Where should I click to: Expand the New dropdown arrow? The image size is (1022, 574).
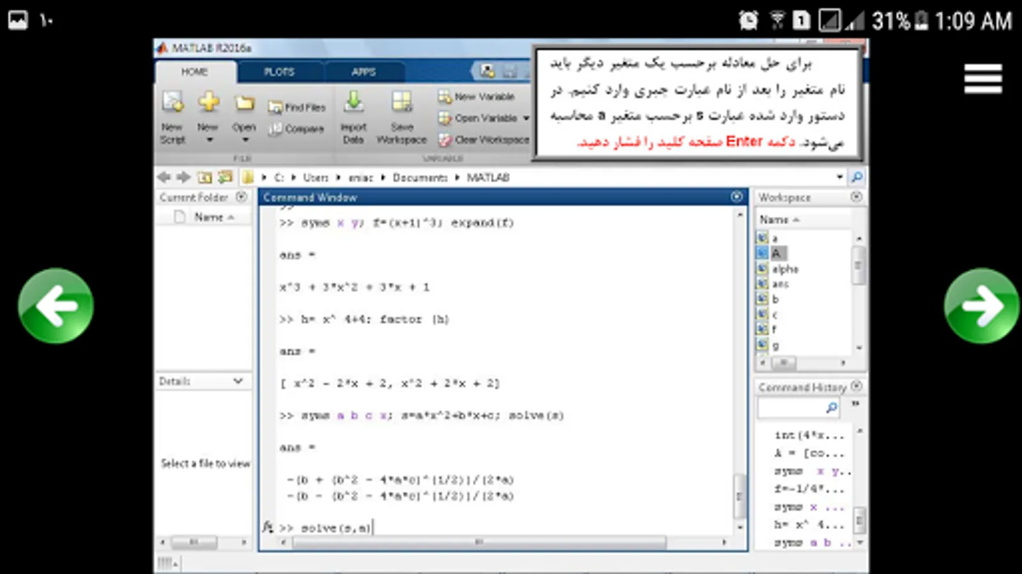click(x=209, y=140)
